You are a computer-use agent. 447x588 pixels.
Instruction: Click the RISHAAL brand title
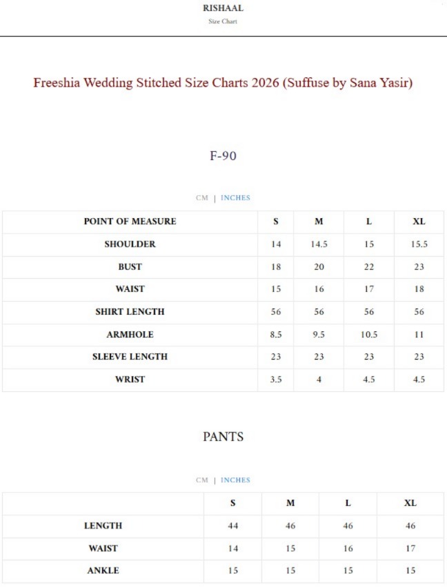(x=223, y=9)
